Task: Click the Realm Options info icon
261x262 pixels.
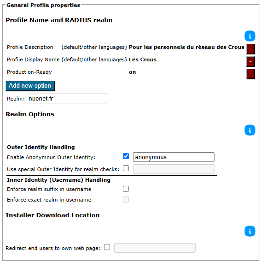Action: pos(249,130)
